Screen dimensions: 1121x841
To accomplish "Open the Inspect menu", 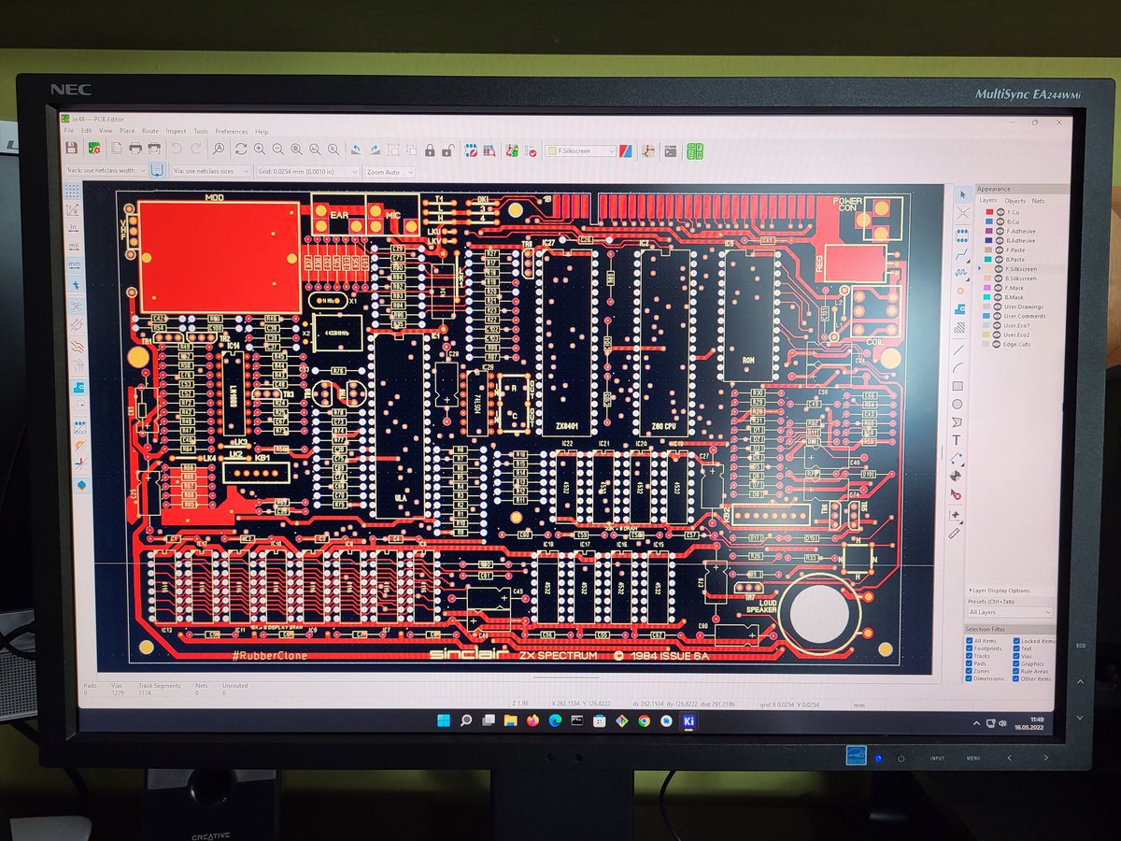I will point(176,132).
